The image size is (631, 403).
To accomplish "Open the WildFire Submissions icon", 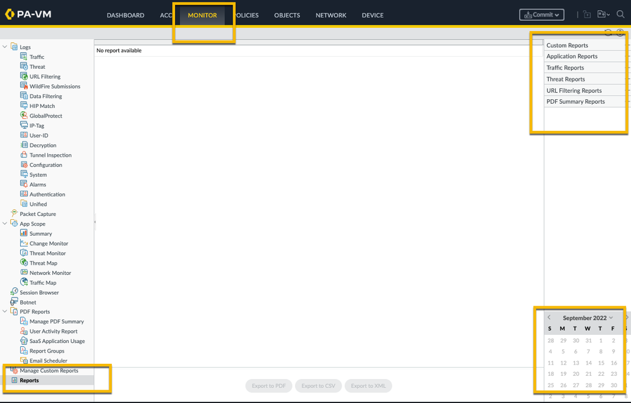I will [x=24, y=86].
